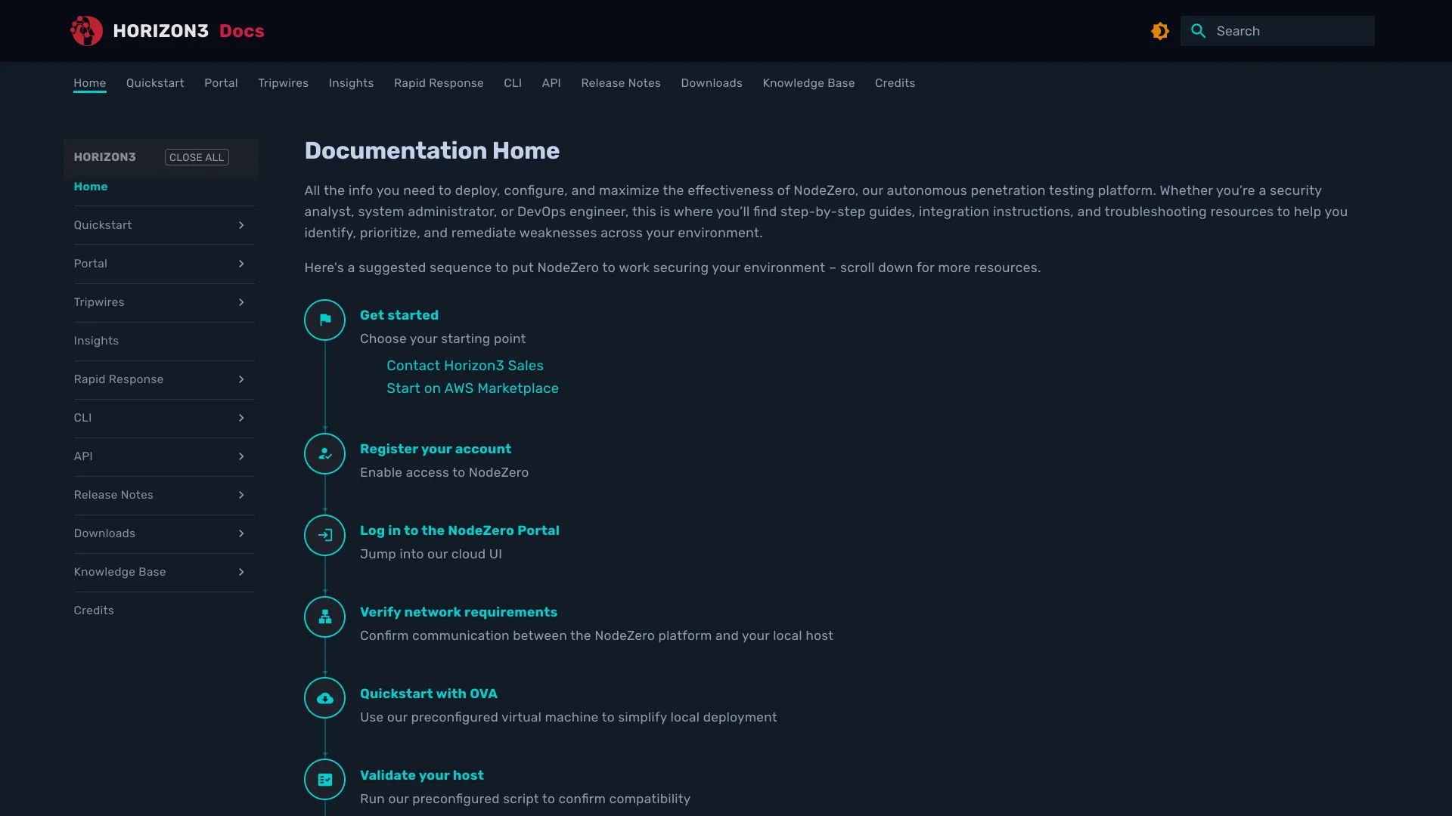Click the Horizon3 red logo icon

pos(86,31)
